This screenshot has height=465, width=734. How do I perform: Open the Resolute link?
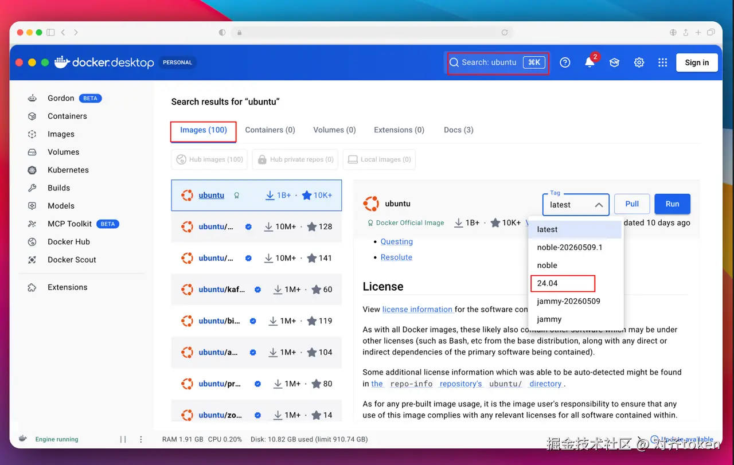[x=396, y=257]
